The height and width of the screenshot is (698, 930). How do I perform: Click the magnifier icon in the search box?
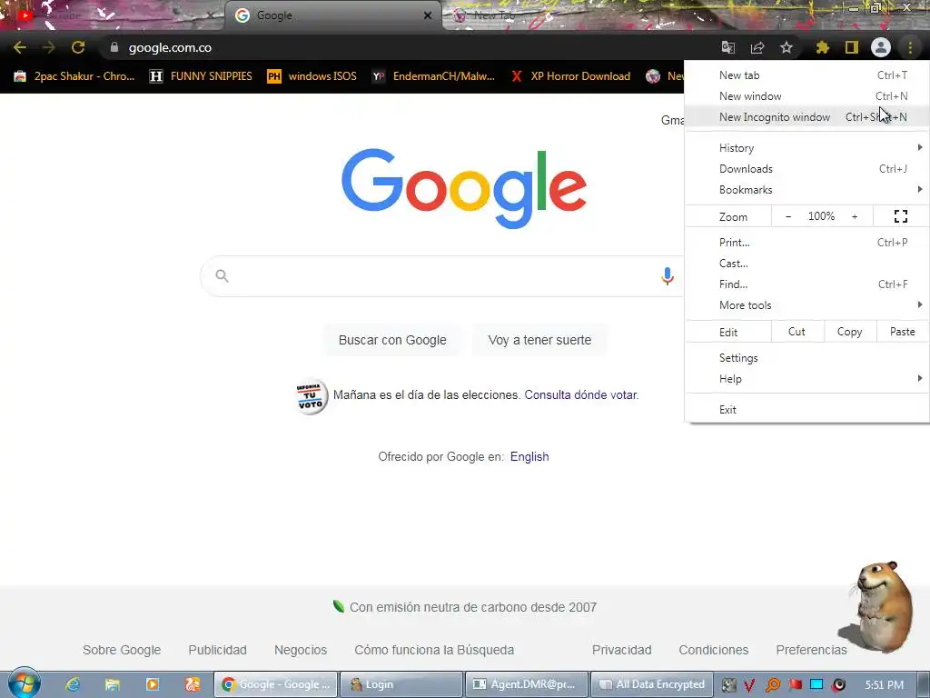[x=222, y=276]
